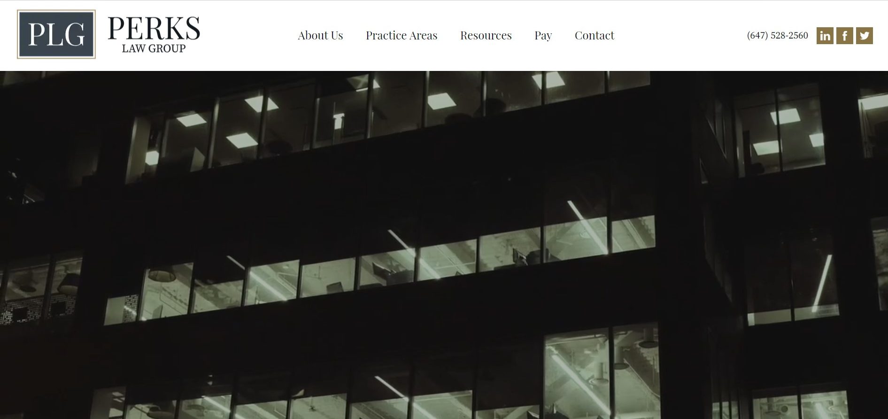Screen dimensions: 888x419
Task: Click the PLG square logo emblem
Action: pyautogui.click(x=56, y=34)
